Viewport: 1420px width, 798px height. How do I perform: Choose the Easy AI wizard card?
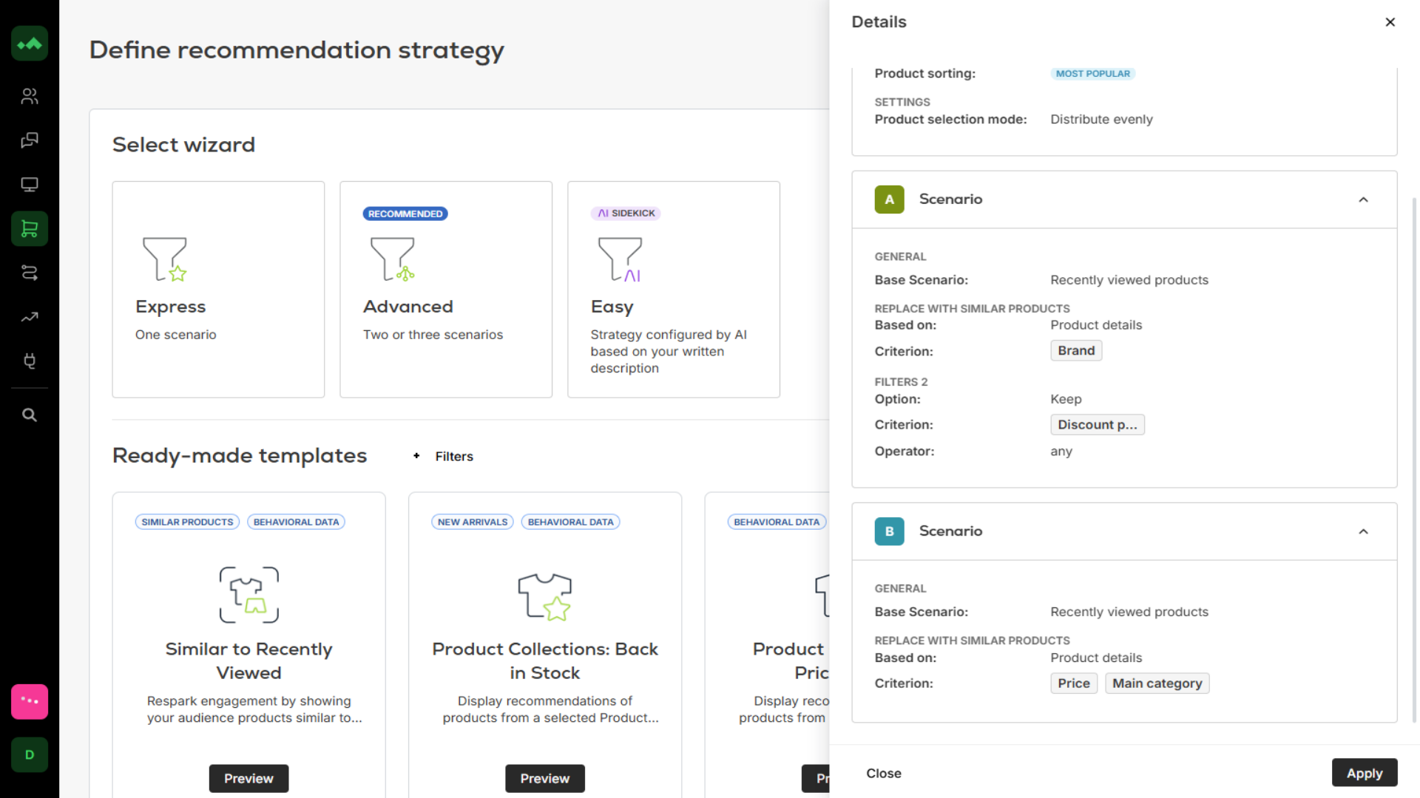(x=674, y=290)
